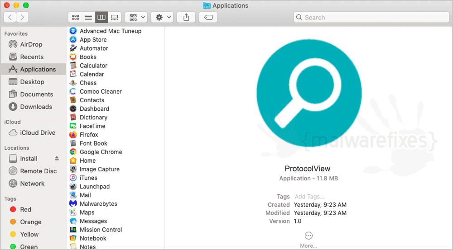Switch to gallery view
Viewport: 453px width, 250px height.
(x=115, y=17)
